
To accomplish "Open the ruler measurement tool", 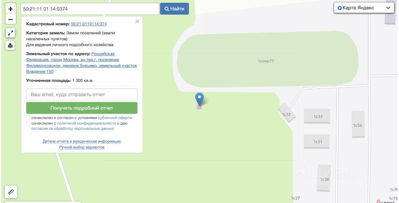I will 11,192.
